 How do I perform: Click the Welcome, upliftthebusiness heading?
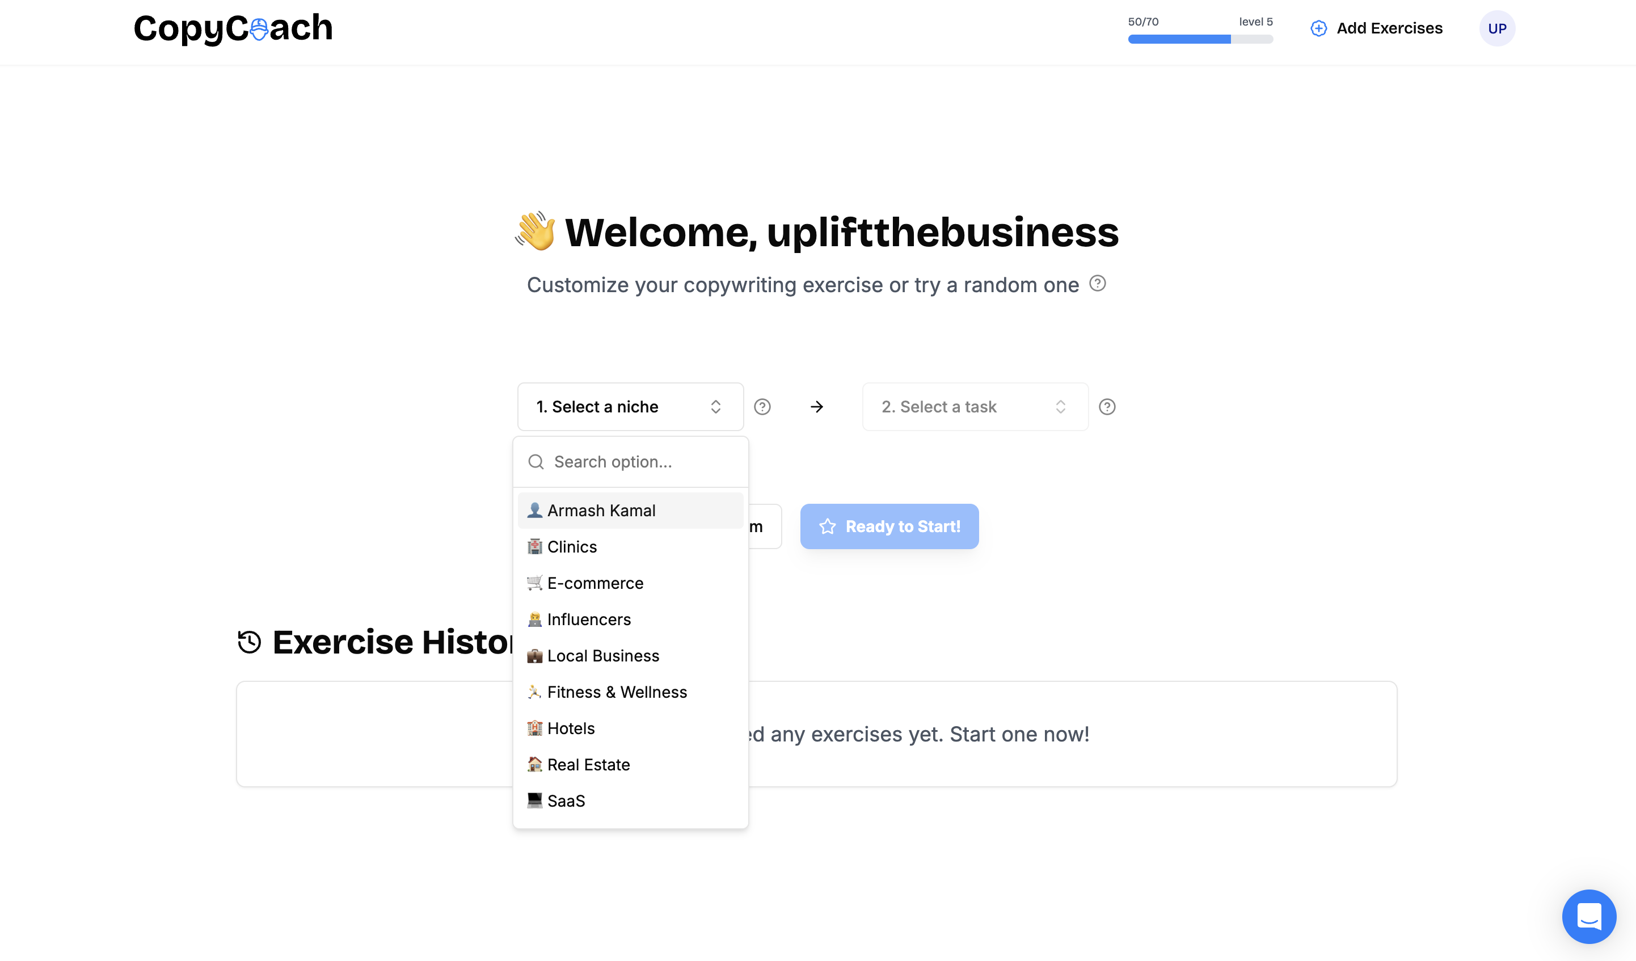pyautogui.click(x=842, y=232)
